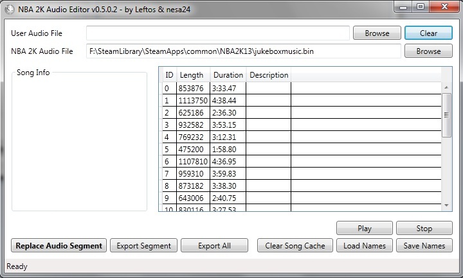Play the selected song
Viewport: 463px width, 278px height.
click(x=365, y=228)
